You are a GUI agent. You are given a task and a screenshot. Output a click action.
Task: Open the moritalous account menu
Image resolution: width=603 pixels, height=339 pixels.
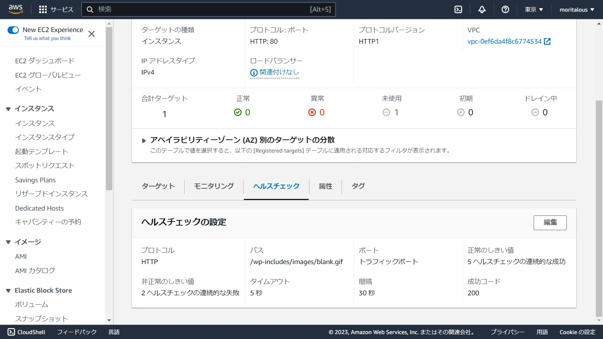tap(576, 9)
